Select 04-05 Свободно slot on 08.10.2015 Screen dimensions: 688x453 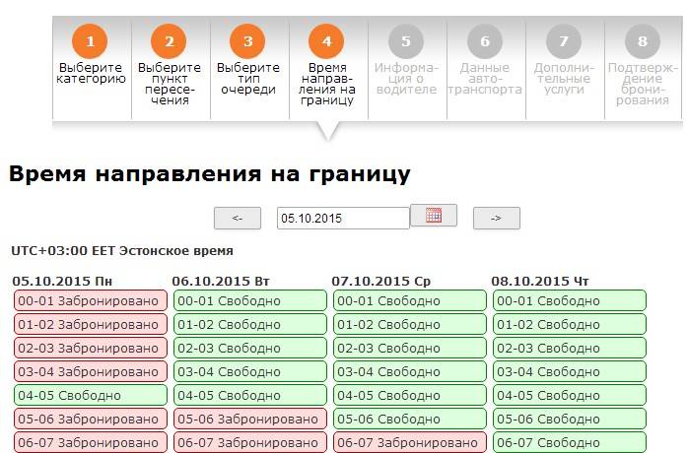[570, 395]
